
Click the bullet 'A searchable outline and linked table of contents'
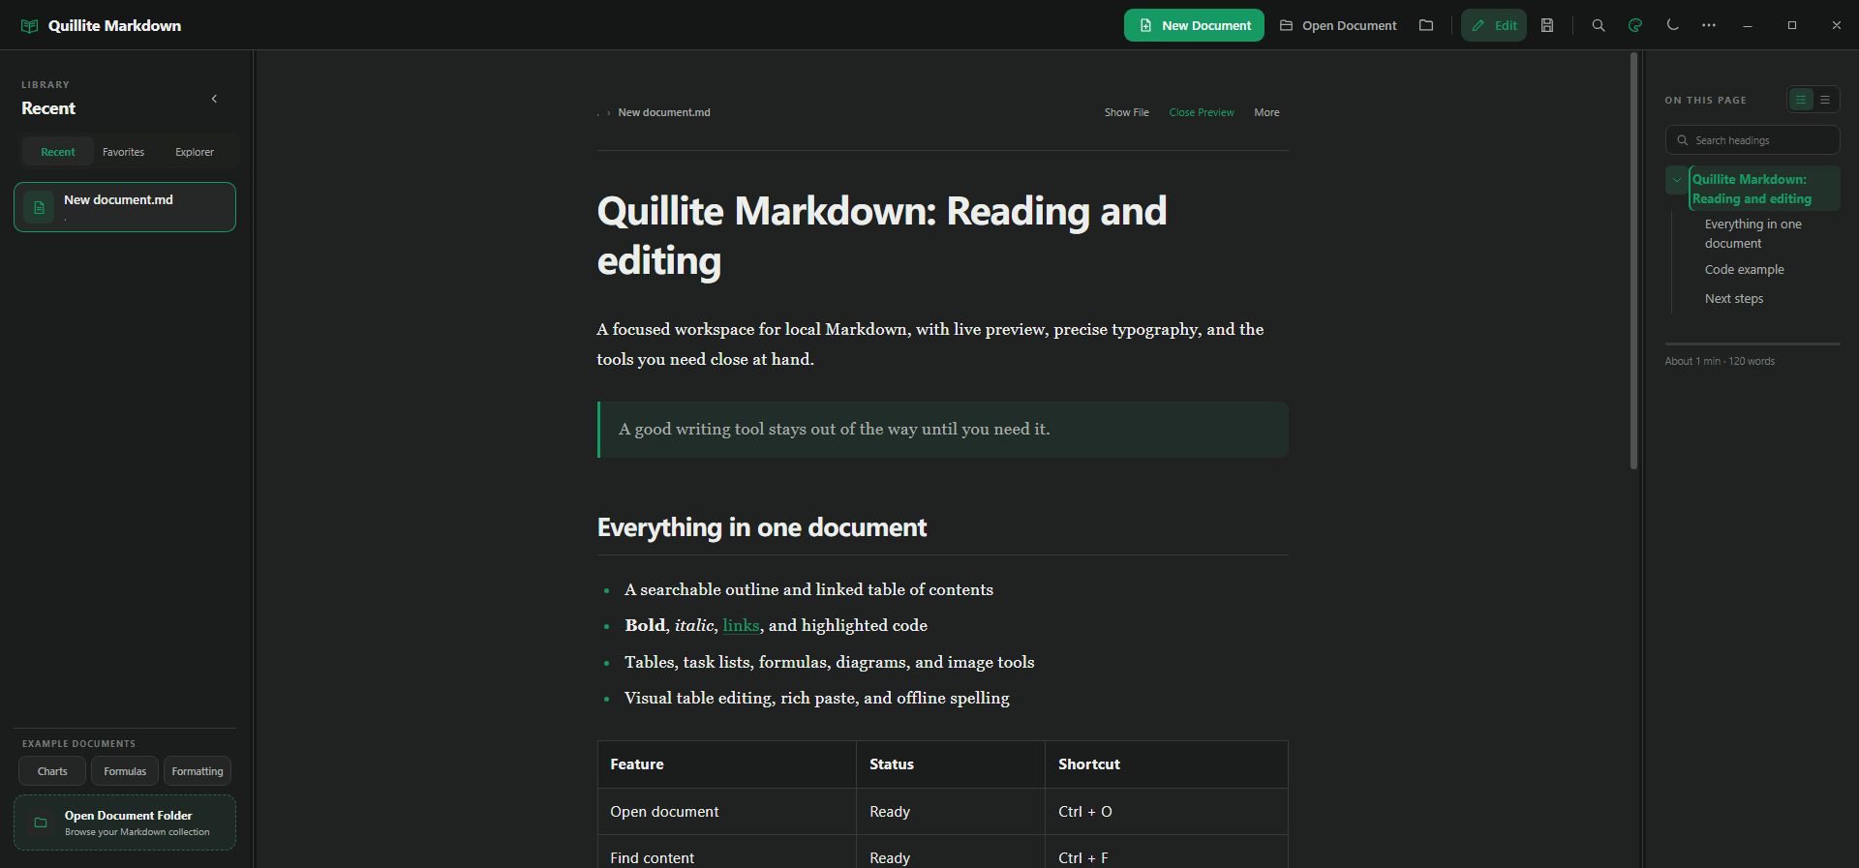tap(808, 590)
